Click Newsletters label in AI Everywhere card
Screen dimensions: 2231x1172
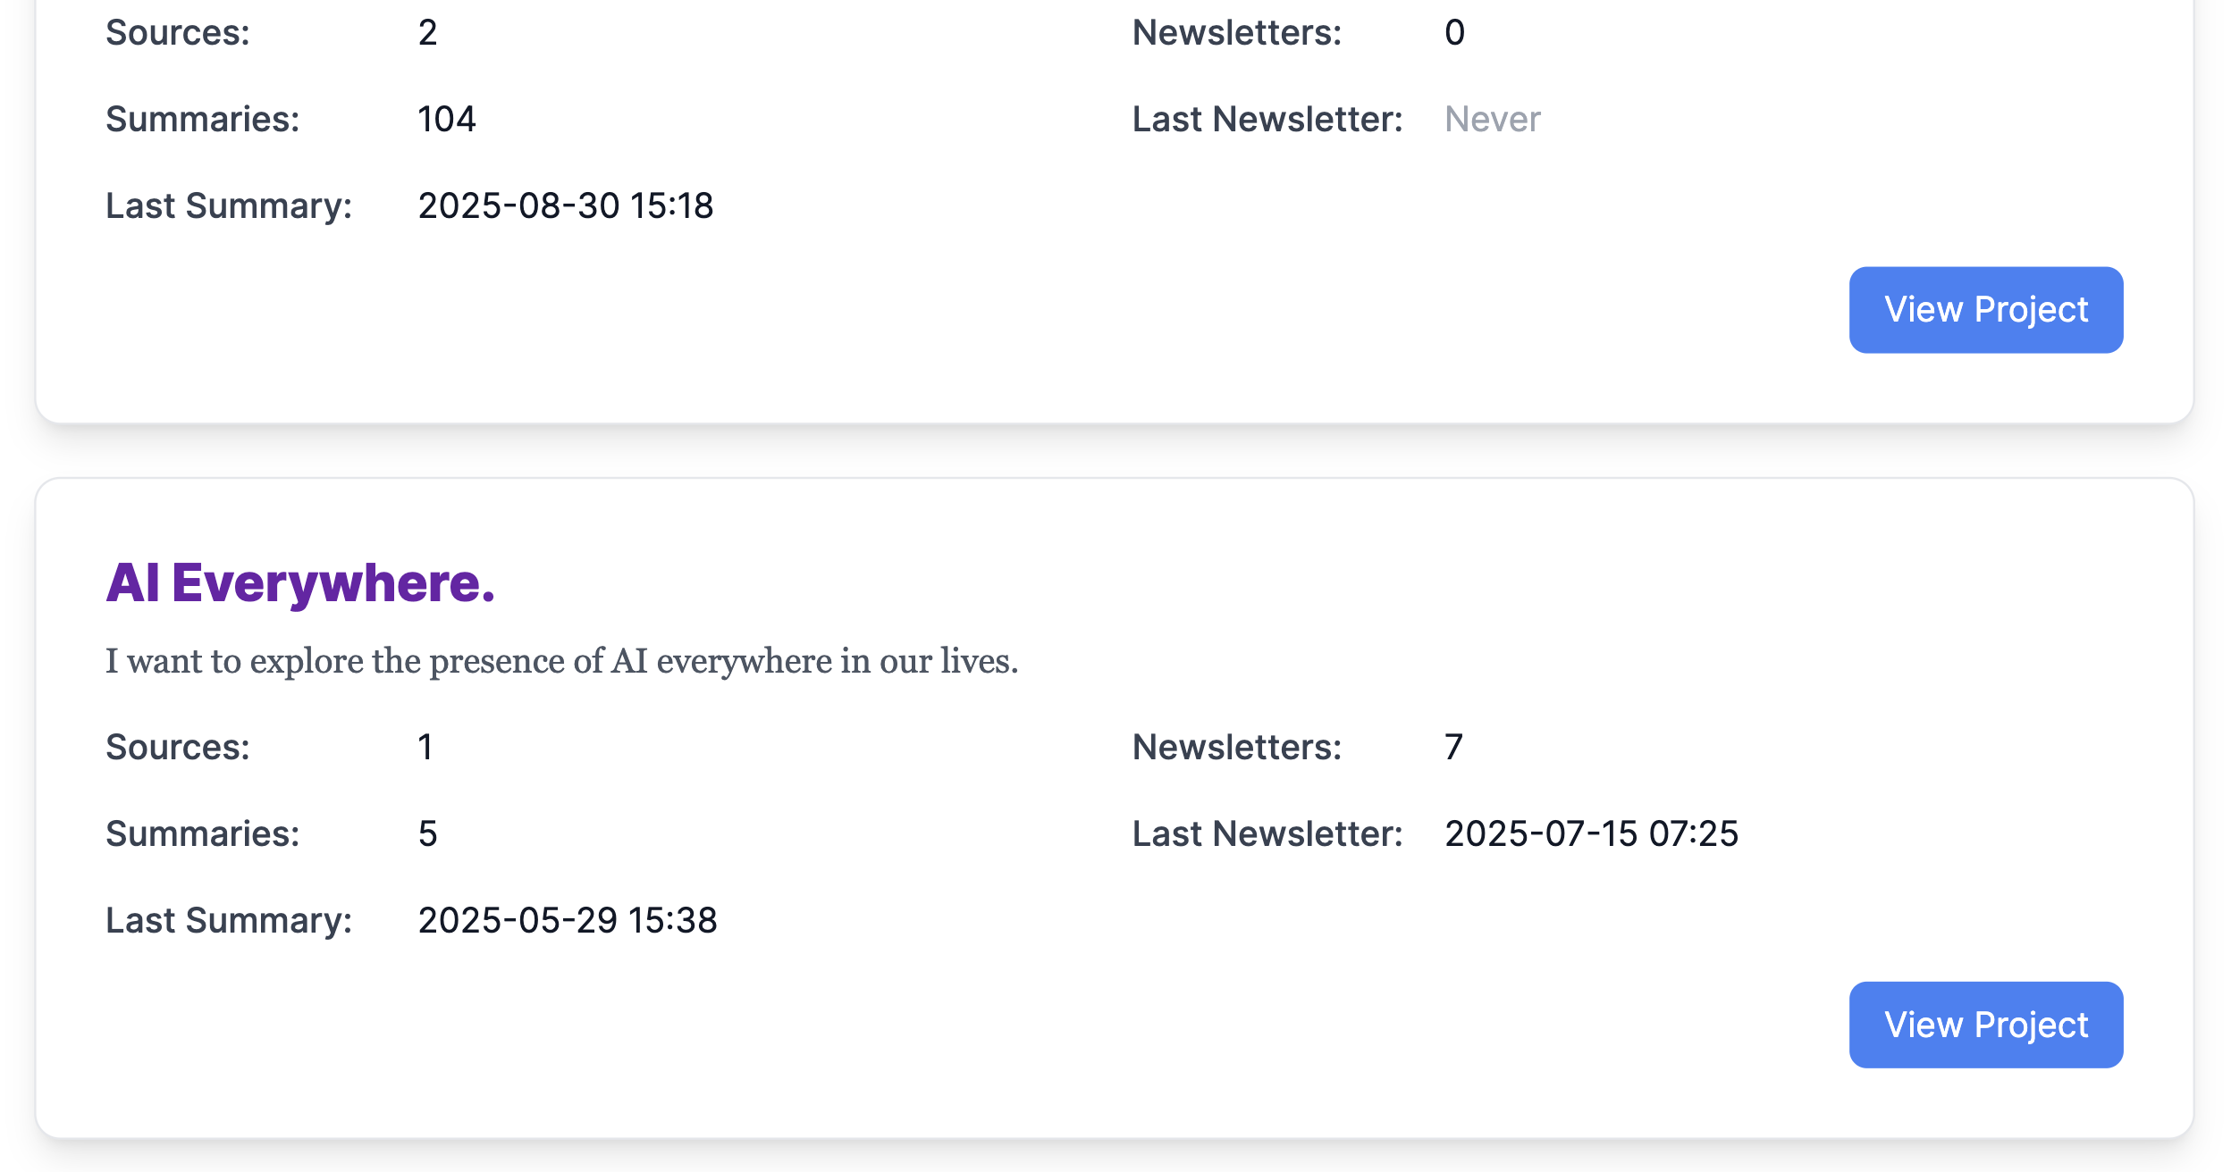(1237, 747)
